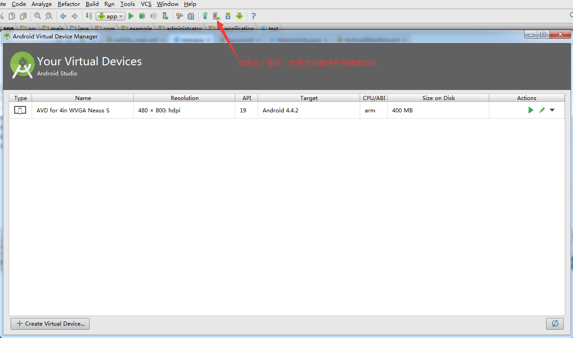Viewport: 573px width, 338px height.
Task: Click the Actions column header
Action: click(527, 98)
